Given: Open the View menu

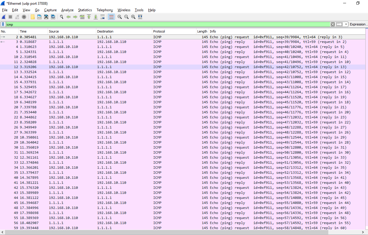Looking at the screenshot, I should [x=26, y=10].
